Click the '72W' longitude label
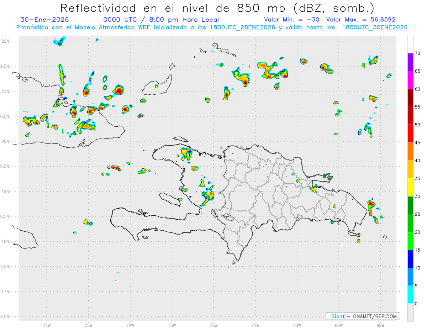The height and width of the screenshot is (330, 427). (213, 325)
